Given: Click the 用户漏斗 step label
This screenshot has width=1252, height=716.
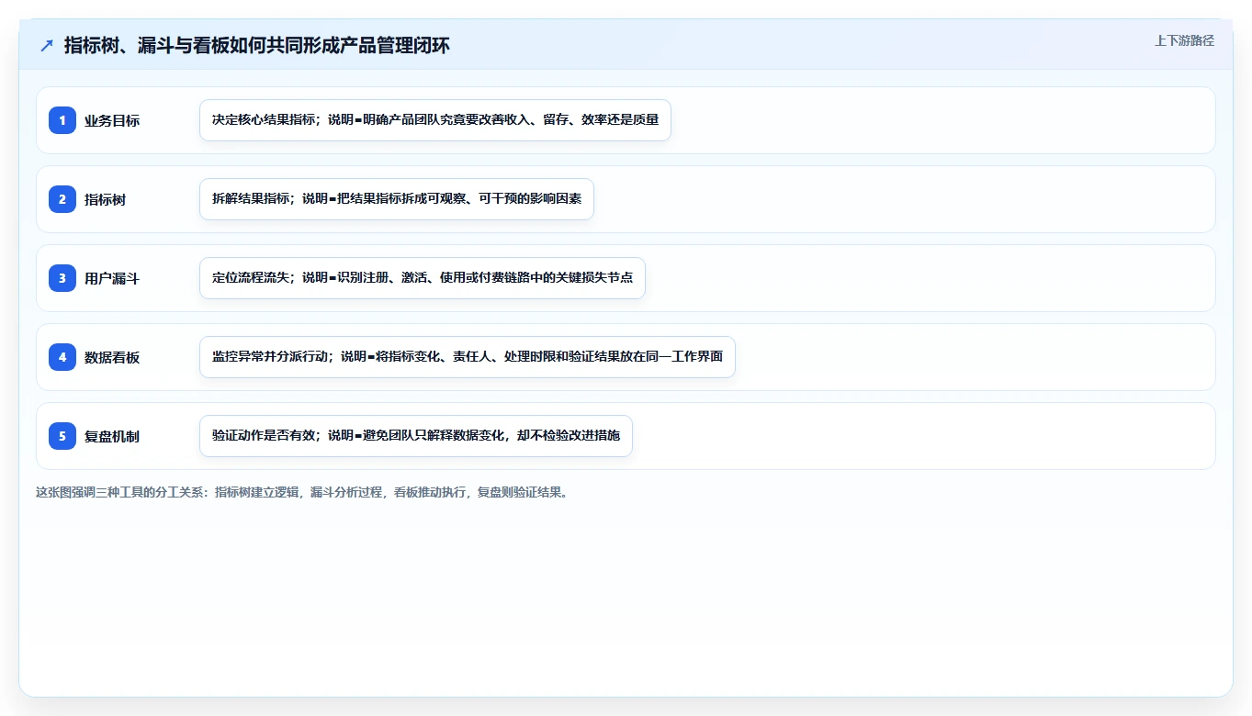Looking at the screenshot, I should click(x=112, y=278).
